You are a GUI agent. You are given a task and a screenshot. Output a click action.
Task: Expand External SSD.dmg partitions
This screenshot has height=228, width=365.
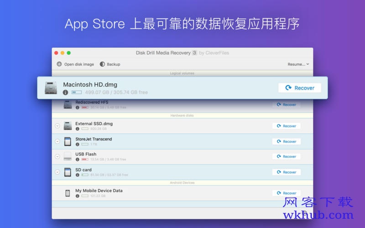57,126
